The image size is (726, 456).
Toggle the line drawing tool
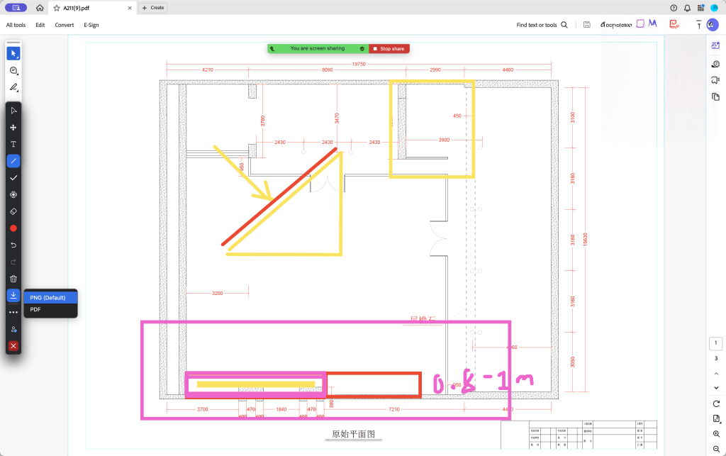13,161
